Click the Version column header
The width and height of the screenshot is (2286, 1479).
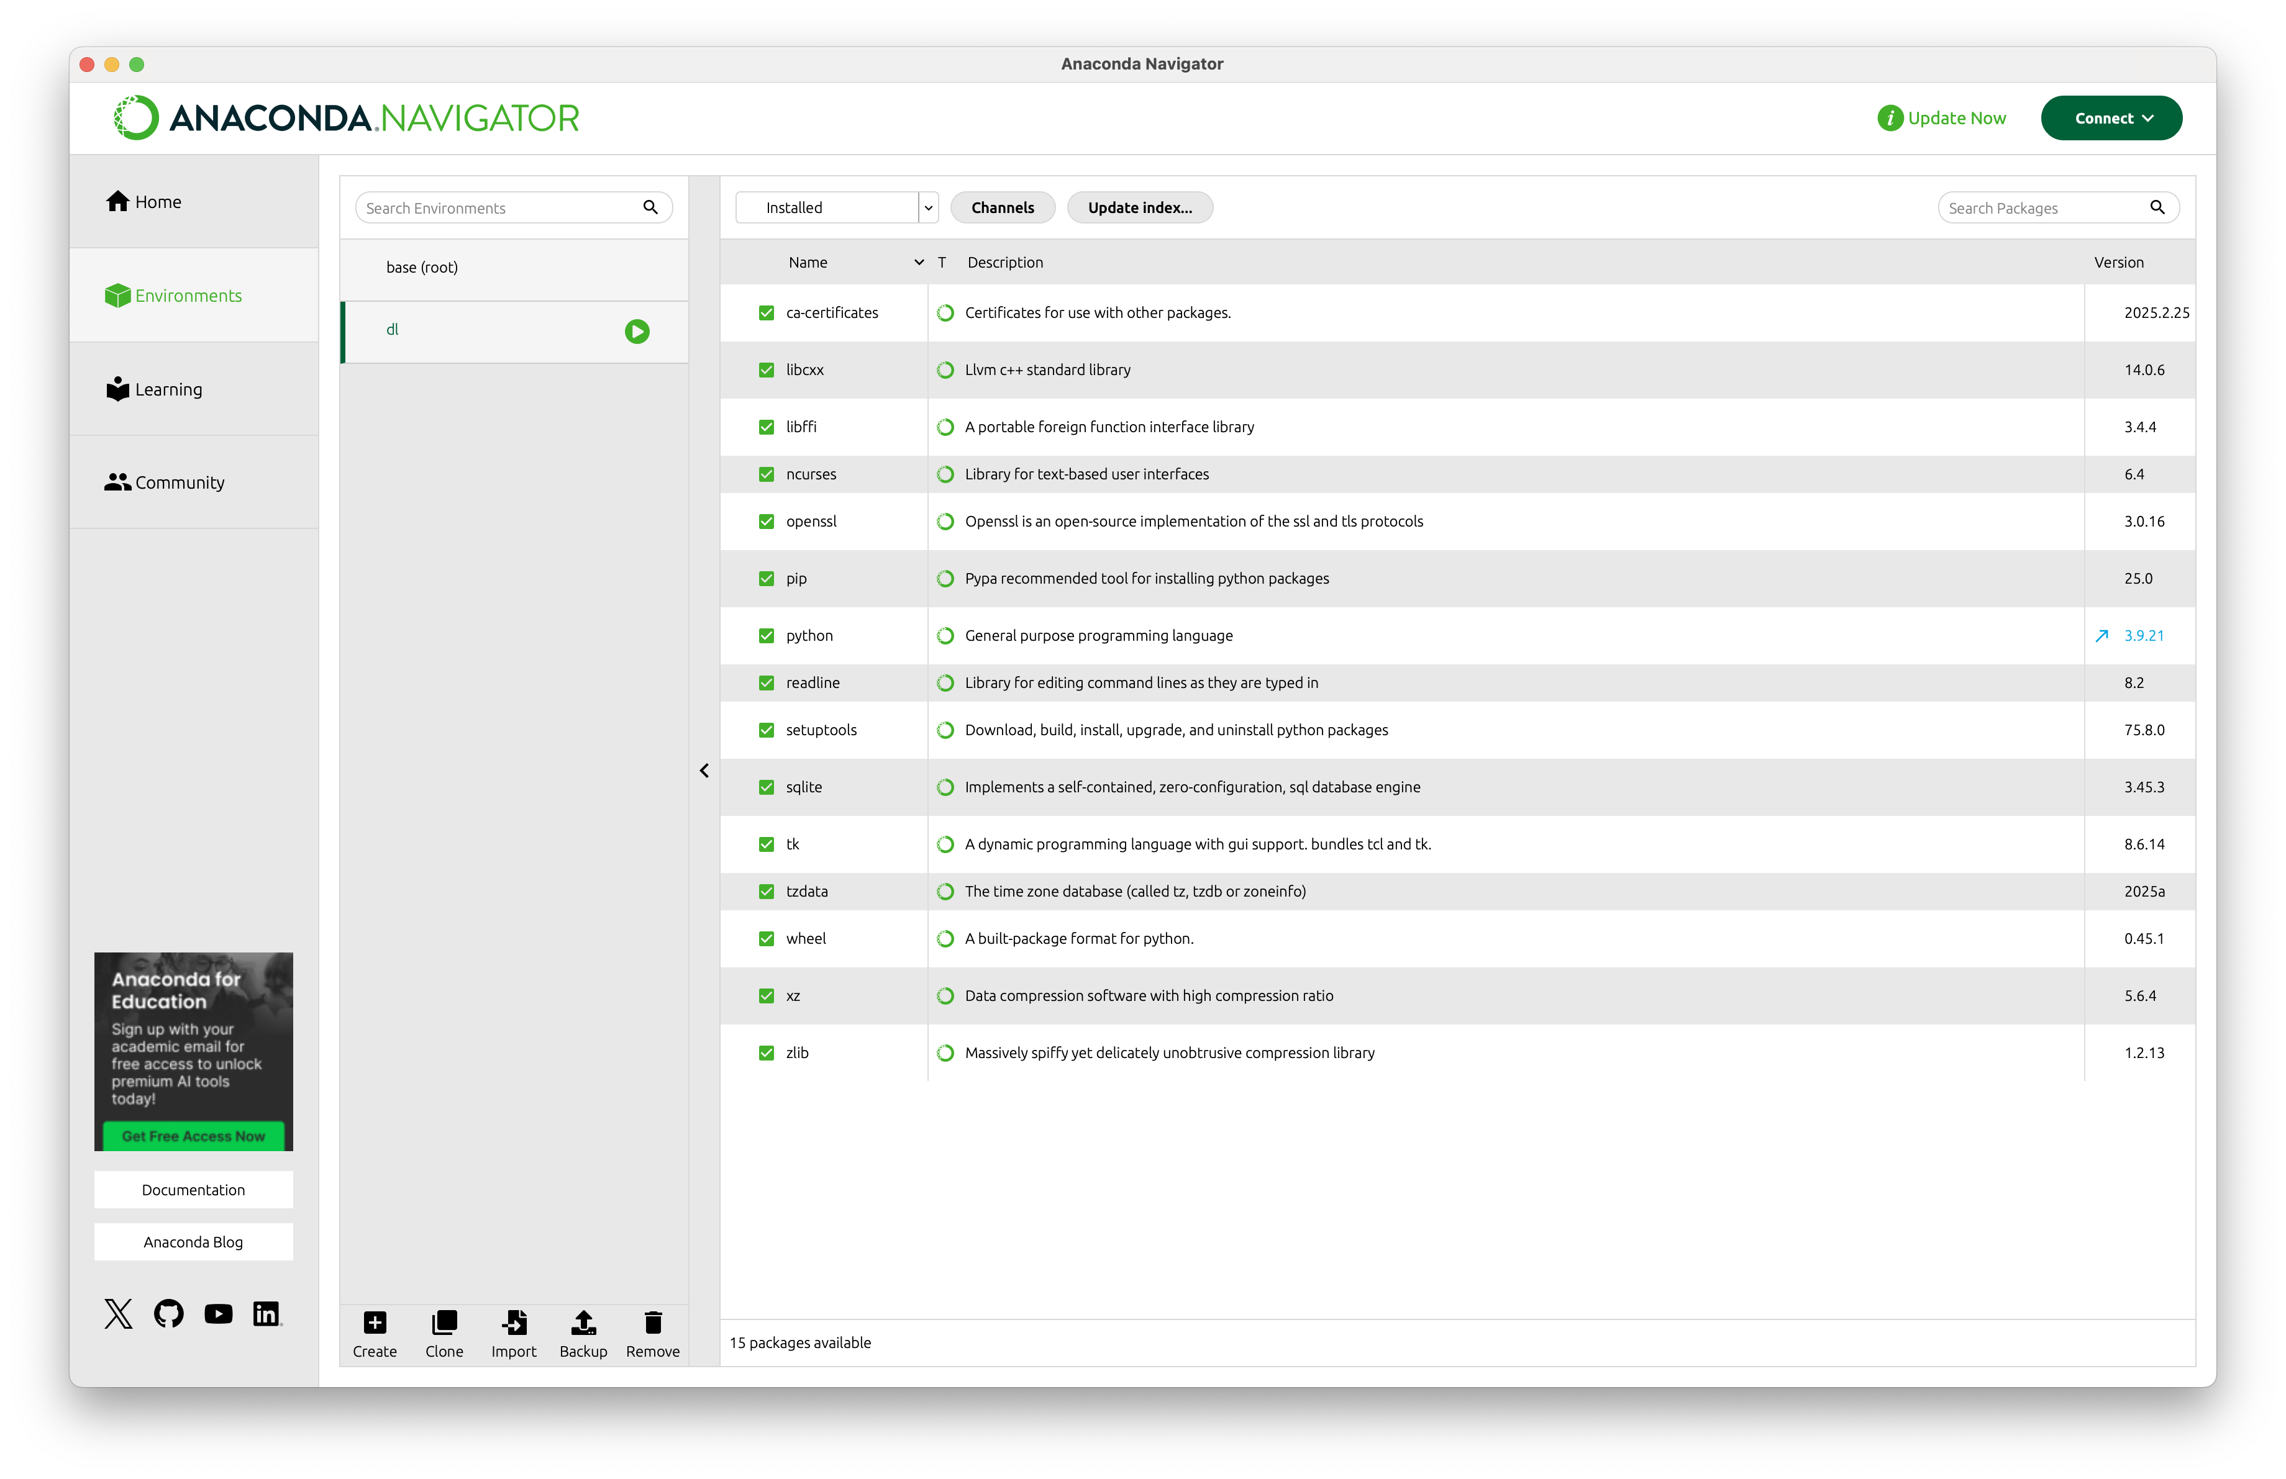pos(2119,262)
